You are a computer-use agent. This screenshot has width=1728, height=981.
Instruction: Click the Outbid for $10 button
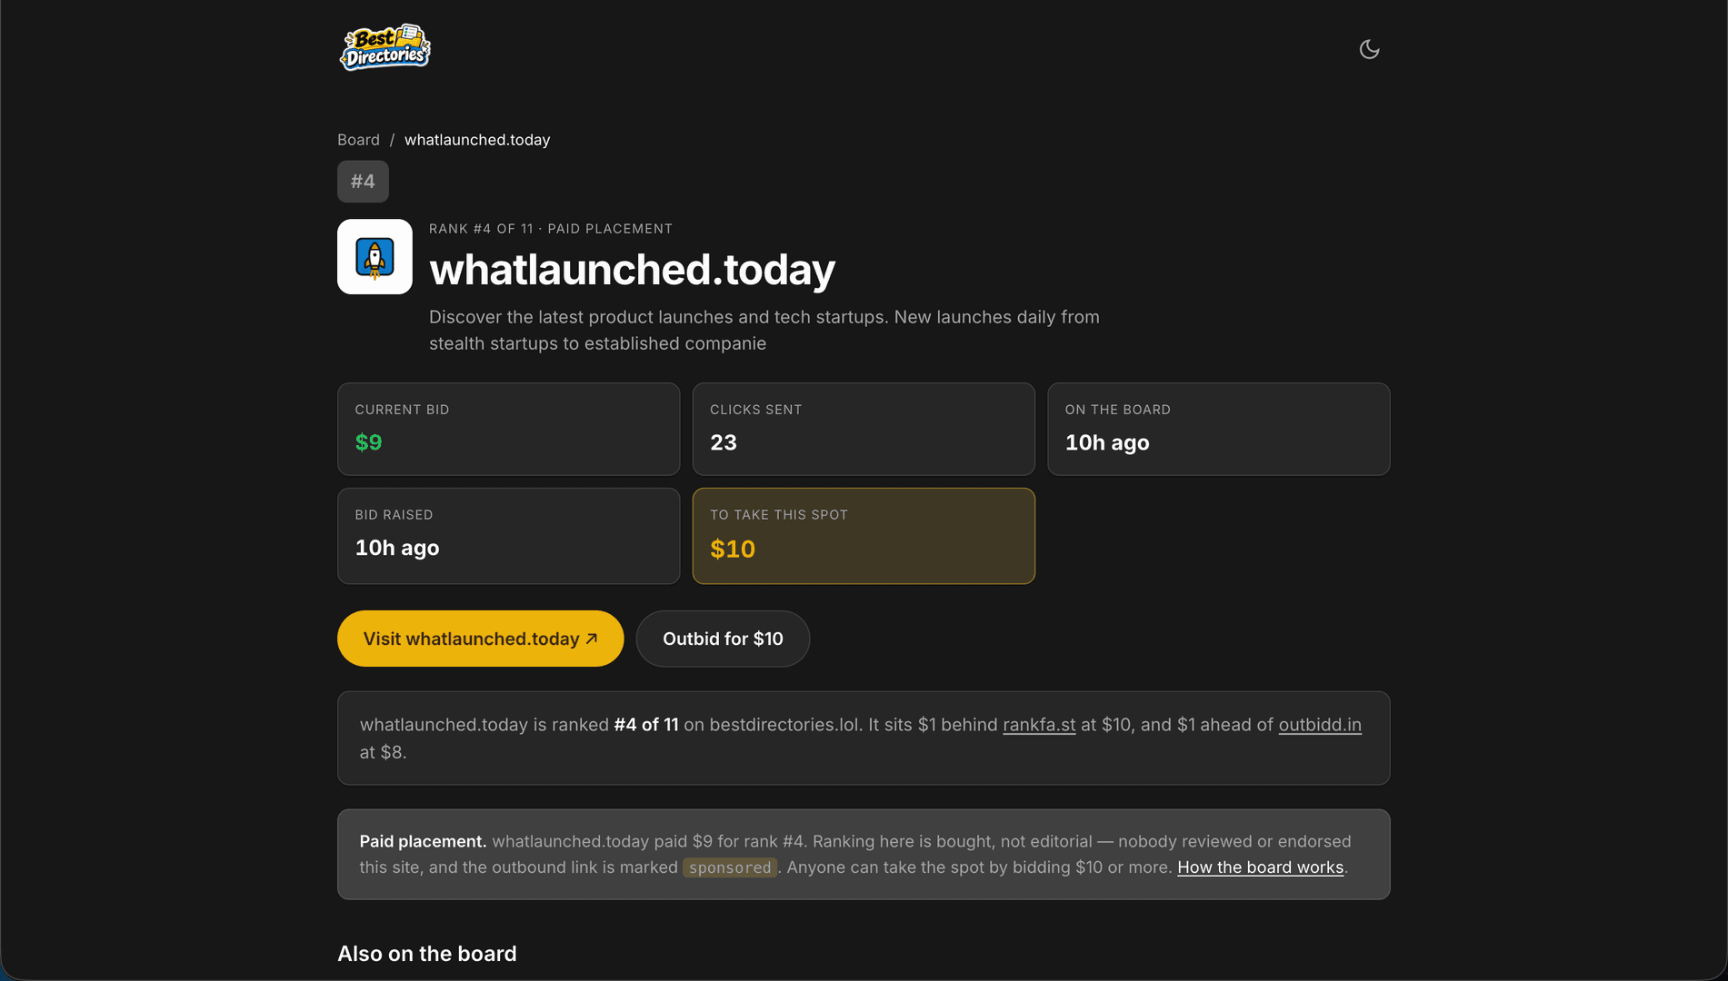[723, 639]
